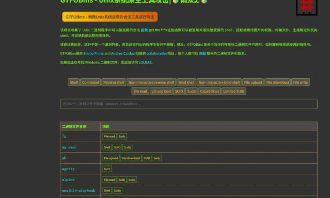Click SUID tag in agetty row
The width and height of the screenshot is (330, 198).
tap(107, 169)
